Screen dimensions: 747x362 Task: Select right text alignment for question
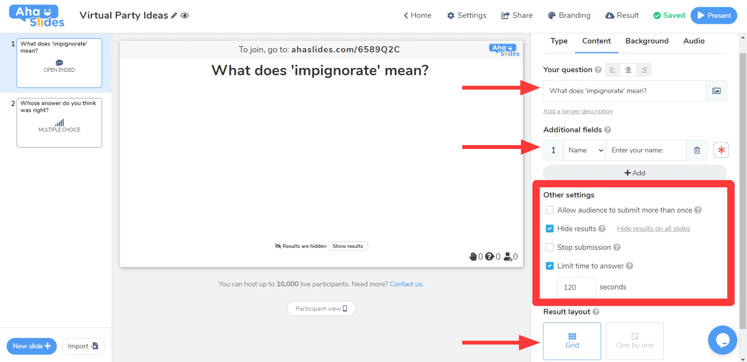[x=643, y=70]
